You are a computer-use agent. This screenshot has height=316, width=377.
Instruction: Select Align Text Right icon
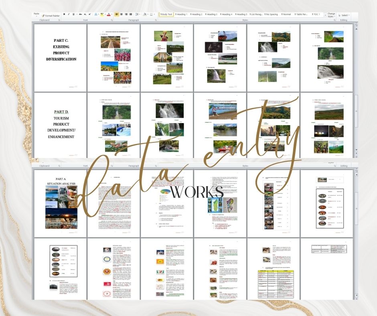click(x=126, y=14)
